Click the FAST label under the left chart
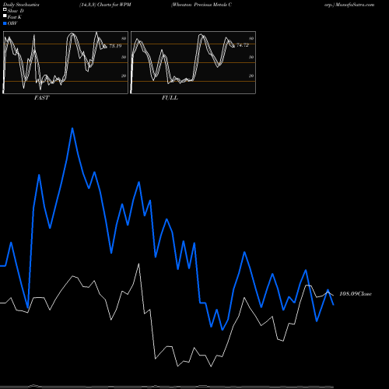 tap(41, 97)
